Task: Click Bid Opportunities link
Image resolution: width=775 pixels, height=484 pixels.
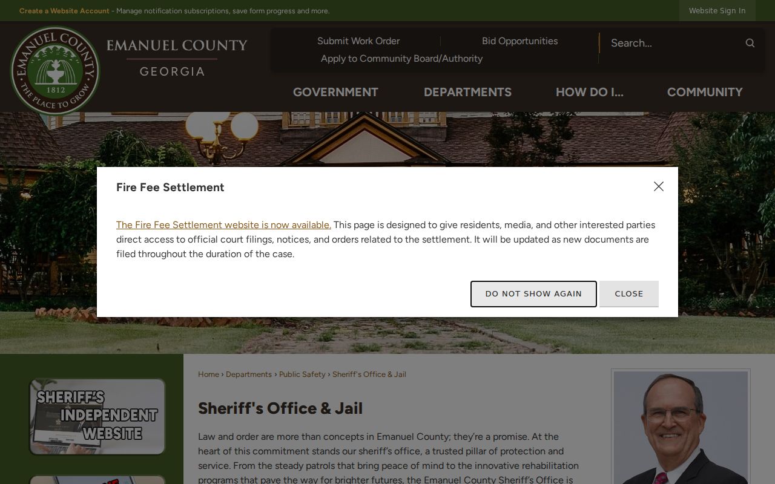Action: [519, 41]
